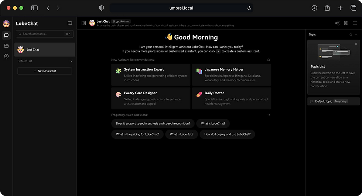The image size is (362, 196).
Task: Click the Safari share button
Action: click(x=327, y=8)
